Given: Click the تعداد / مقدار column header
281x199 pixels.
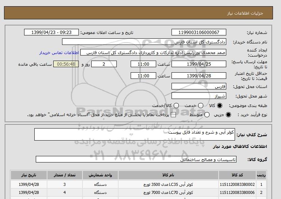Looking at the screenshot, I should [x=65, y=175].
